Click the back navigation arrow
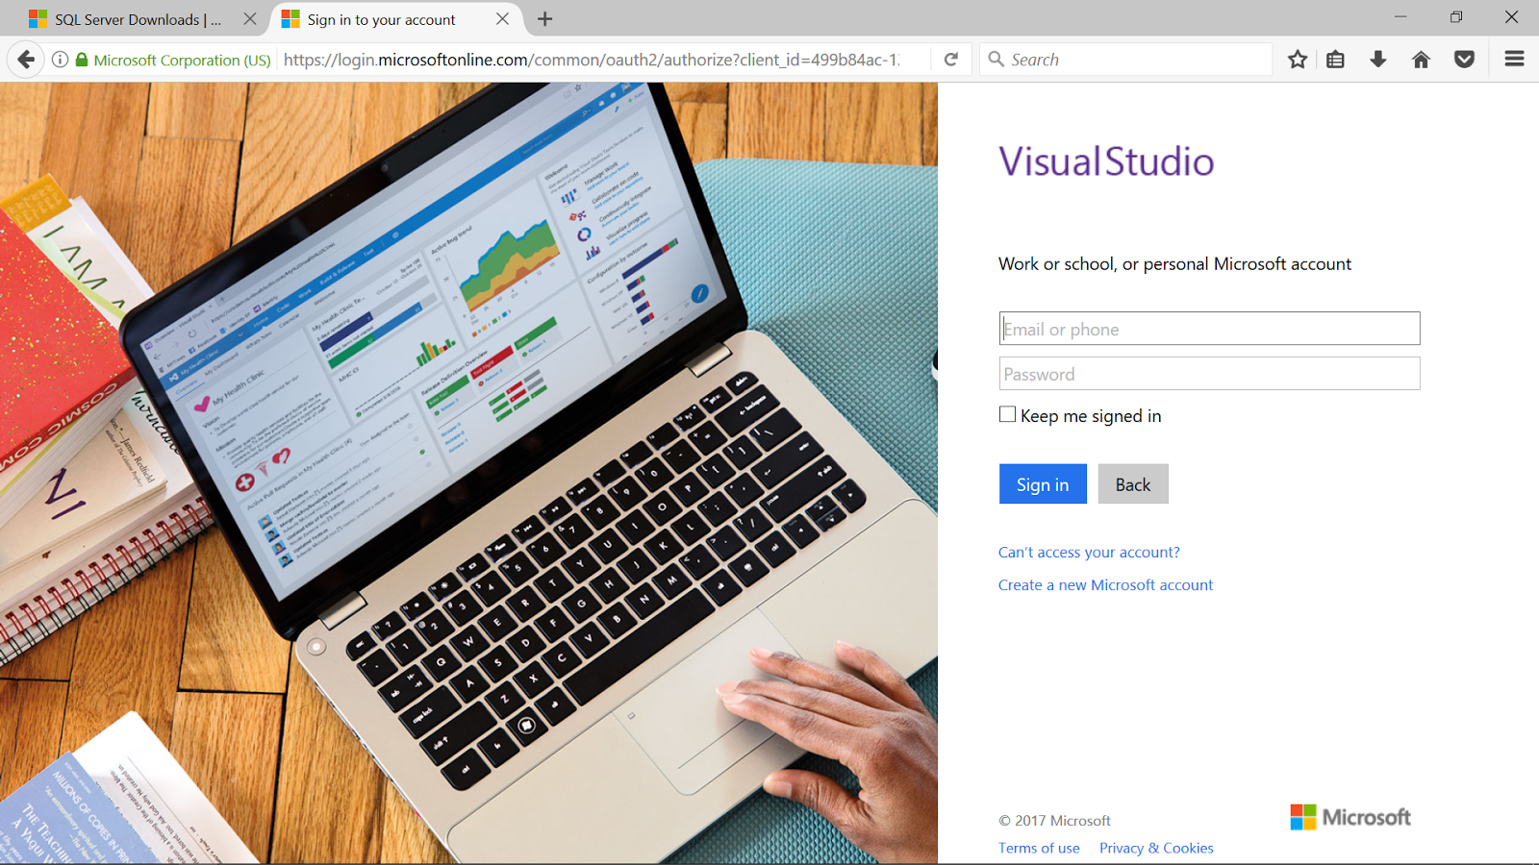 pos(25,59)
